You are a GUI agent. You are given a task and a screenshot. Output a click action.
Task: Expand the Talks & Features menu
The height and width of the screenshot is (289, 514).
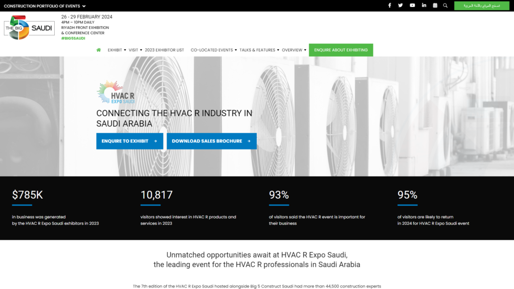(260, 50)
